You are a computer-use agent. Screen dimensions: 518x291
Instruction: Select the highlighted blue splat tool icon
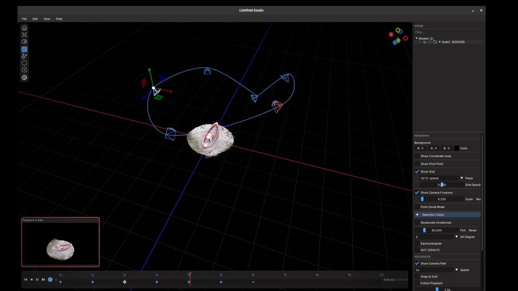tap(24, 49)
